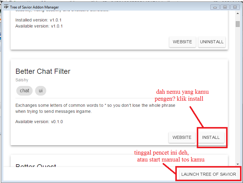Maximize the Addon Manager window

click(x=225, y=7)
